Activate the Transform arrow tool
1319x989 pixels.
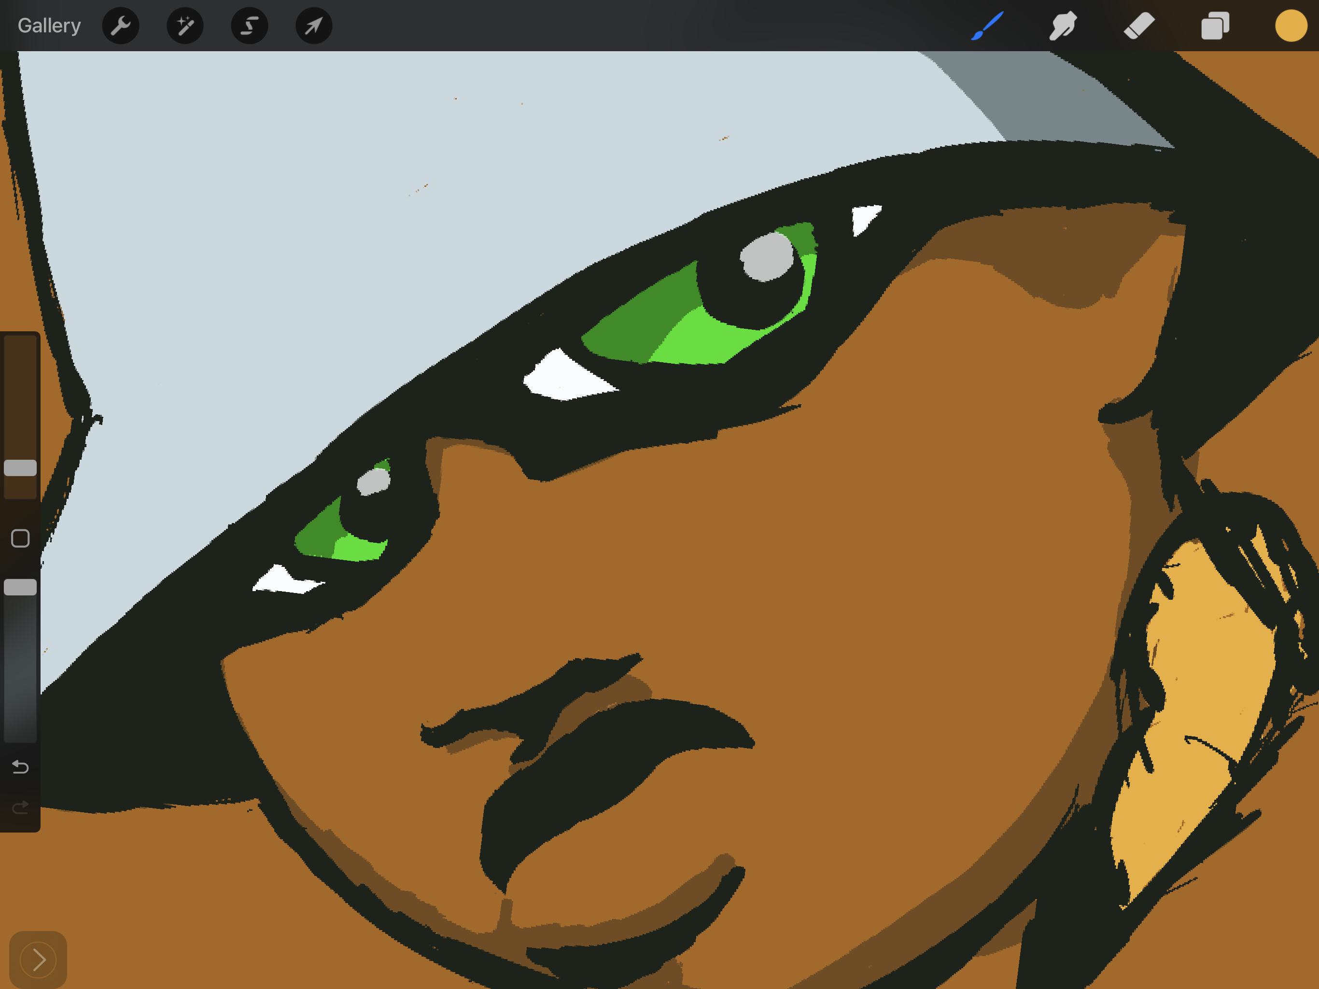click(314, 26)
